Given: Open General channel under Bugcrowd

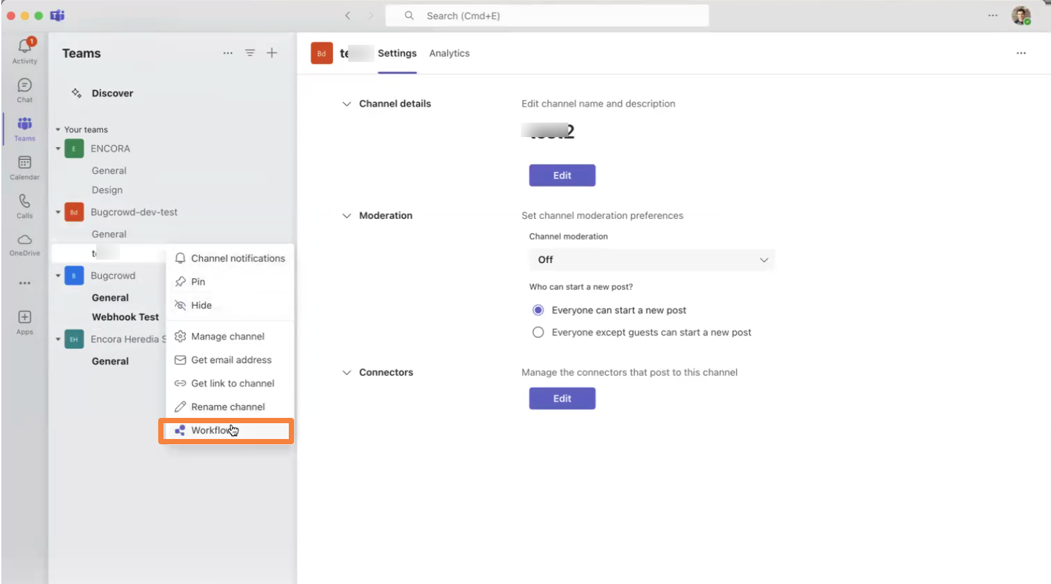Looking at the screenshot, I should point(110,298).
